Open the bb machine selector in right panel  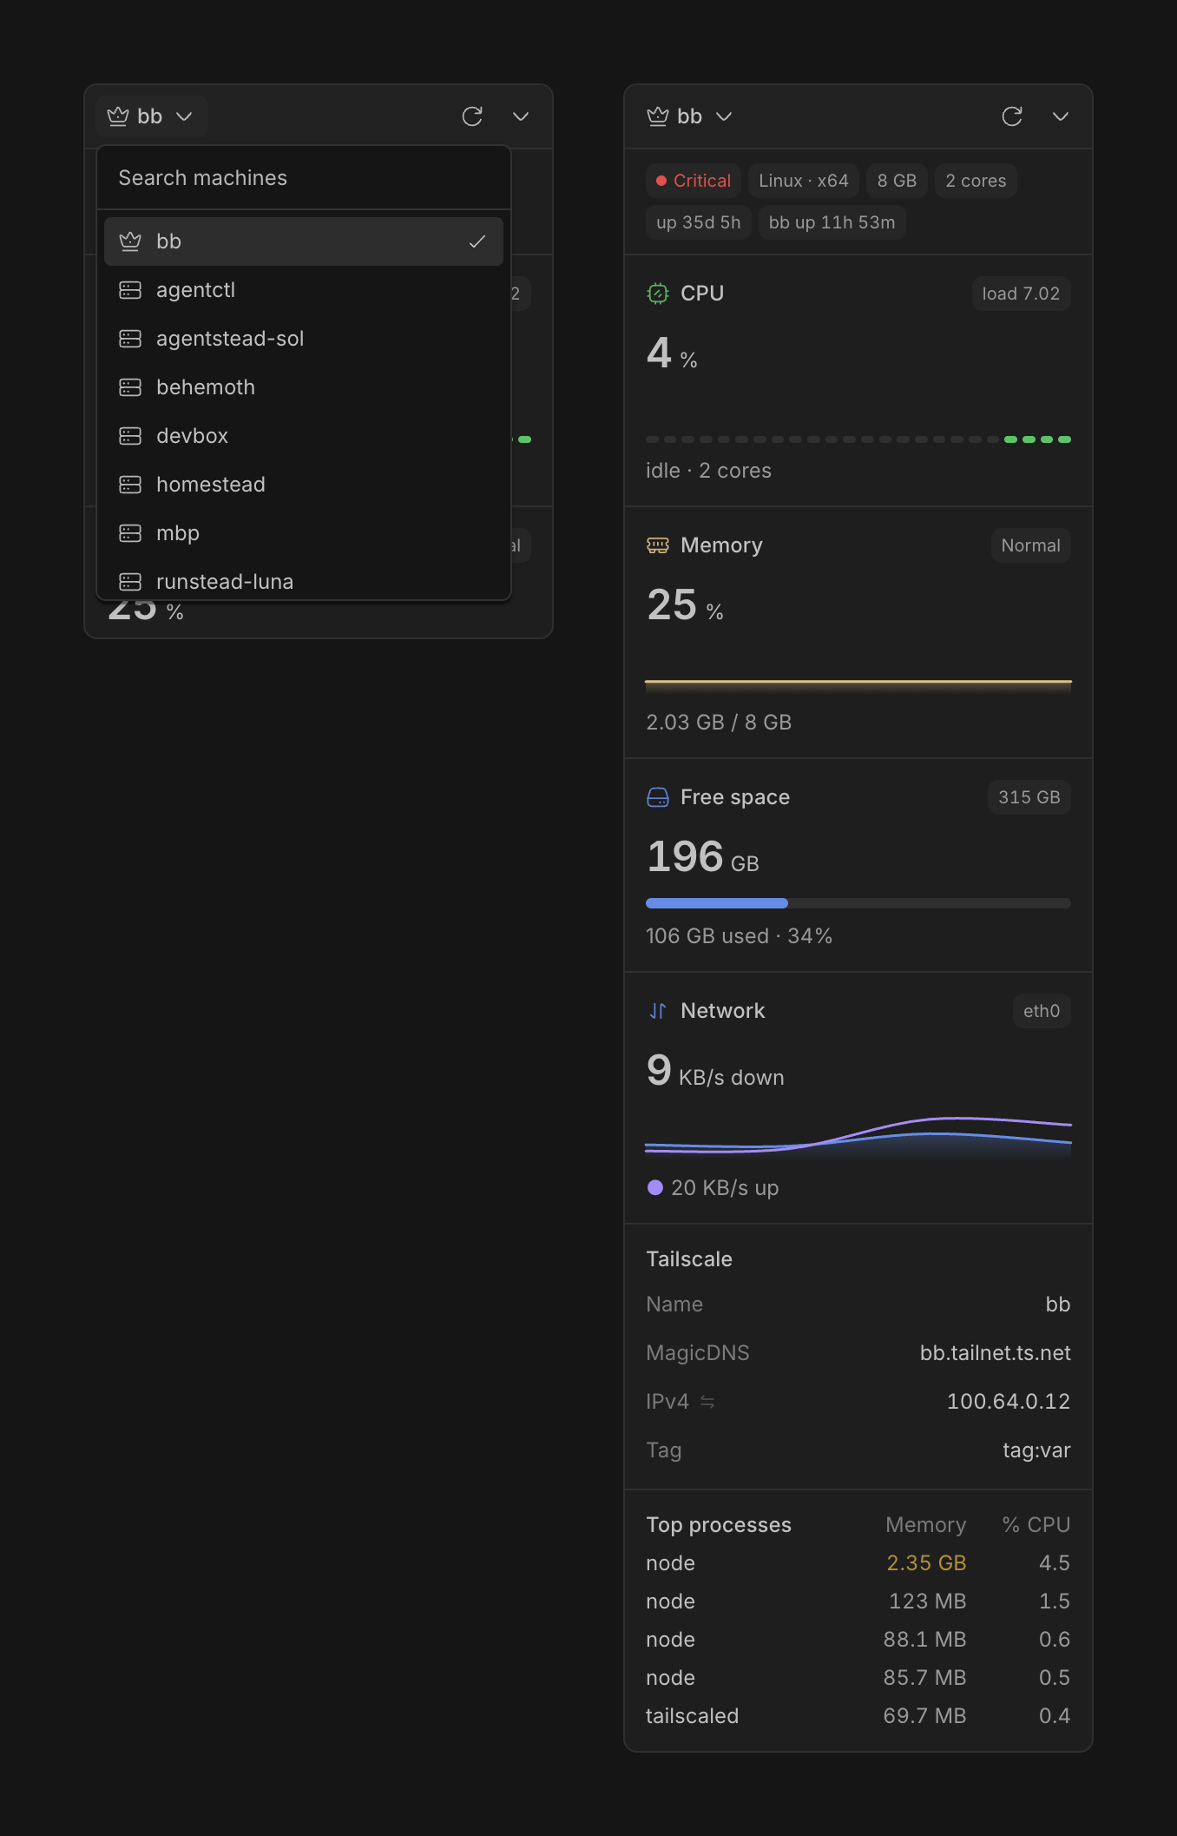click(691, 116)
